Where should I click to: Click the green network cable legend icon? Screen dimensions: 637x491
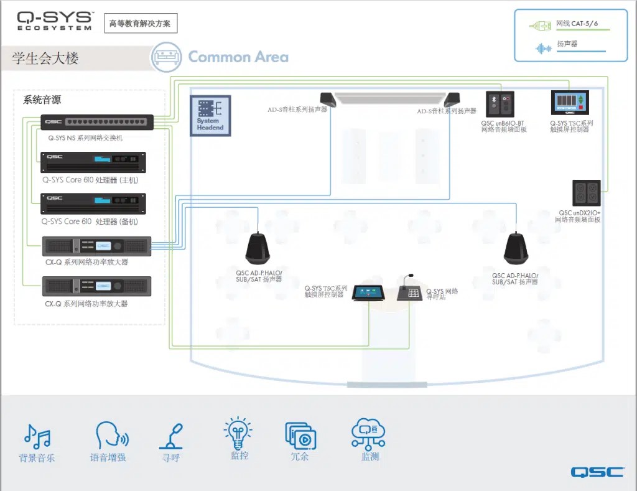tap(540, 26)
